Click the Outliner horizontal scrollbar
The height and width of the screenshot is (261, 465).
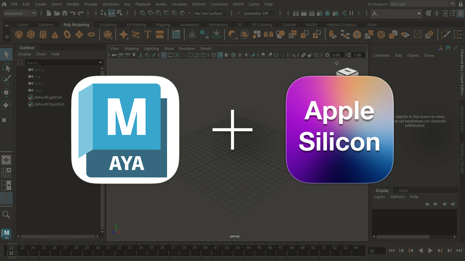(58, 237)
